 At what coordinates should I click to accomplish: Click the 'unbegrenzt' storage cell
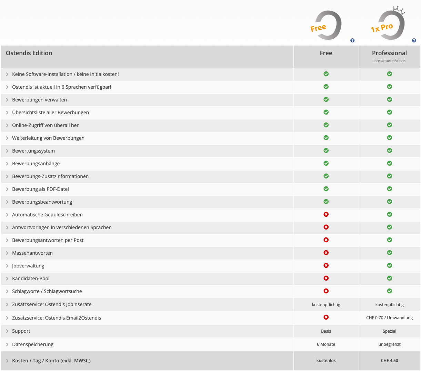(390, 344)
